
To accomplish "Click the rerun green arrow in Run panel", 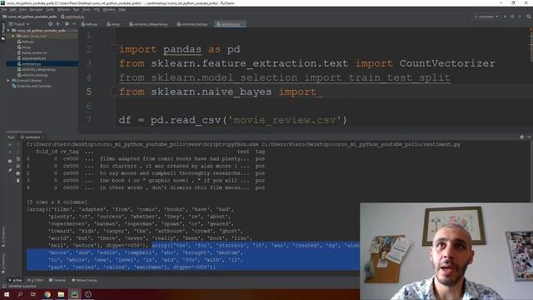I will pyautogui.click(x=10, y=144).
